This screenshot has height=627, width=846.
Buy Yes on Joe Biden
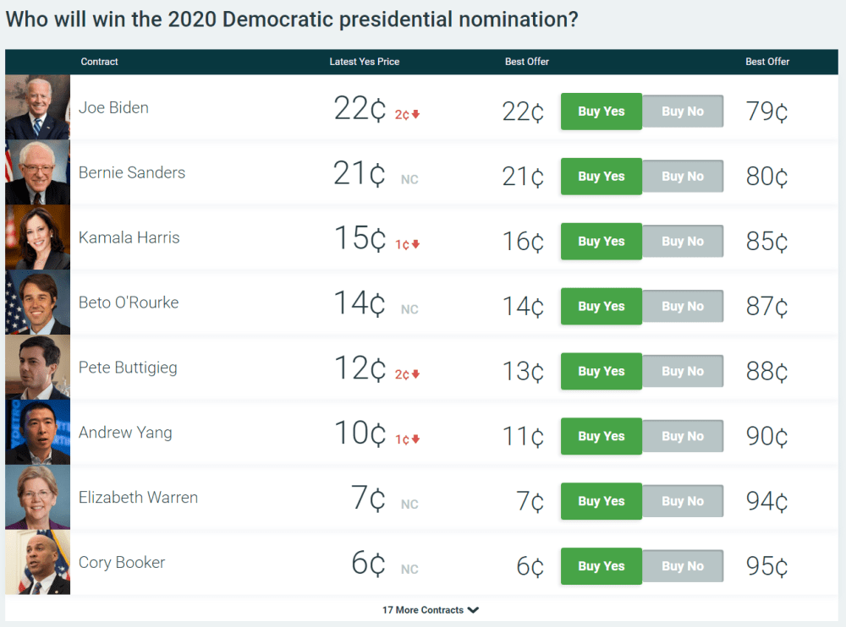pos(601,112)
